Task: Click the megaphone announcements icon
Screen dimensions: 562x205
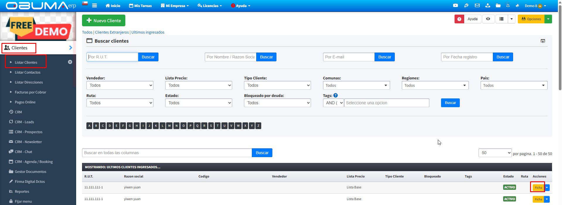Action: [x=517, y=6]
